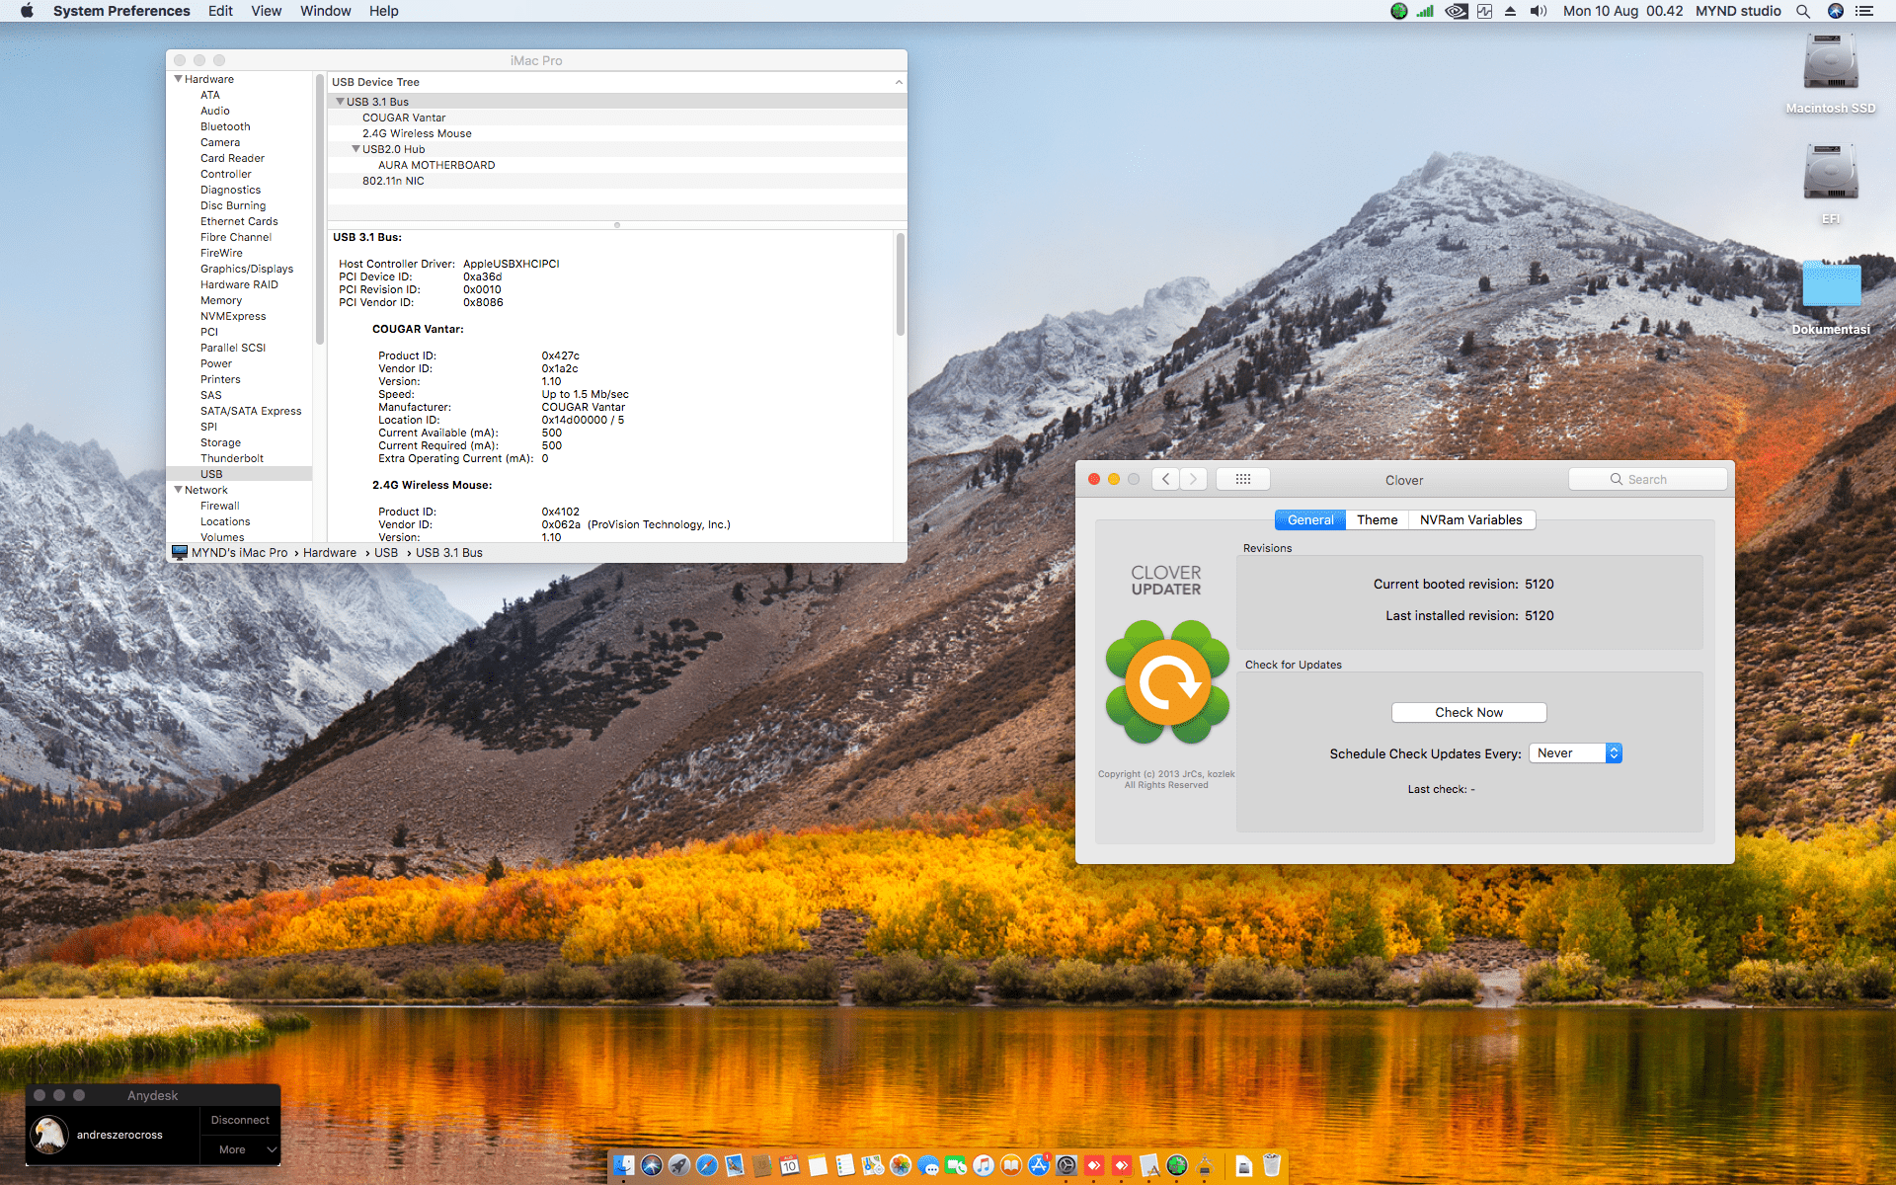This screenshot has height=1185, width=1896.
Task: Select General tab in Clover
Action: click(x=1310, y=519)
